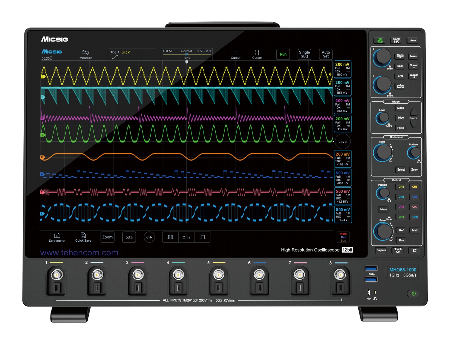Open the channel 8 200 mV -110 mV settings box
Screen dimensions: 451x338
[343, 159]
